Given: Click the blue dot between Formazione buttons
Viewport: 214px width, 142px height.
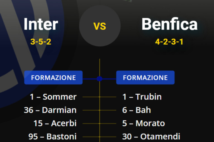Looking at the screenshot, I should pyautogui.click(x=99, y=79).
